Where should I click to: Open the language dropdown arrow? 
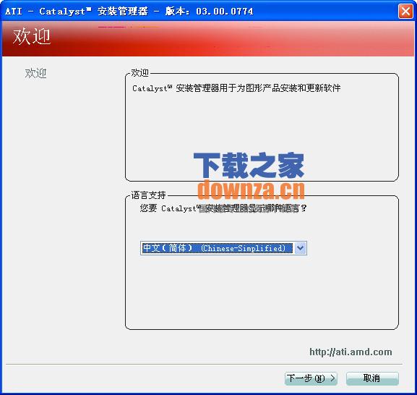pos(300,248)
